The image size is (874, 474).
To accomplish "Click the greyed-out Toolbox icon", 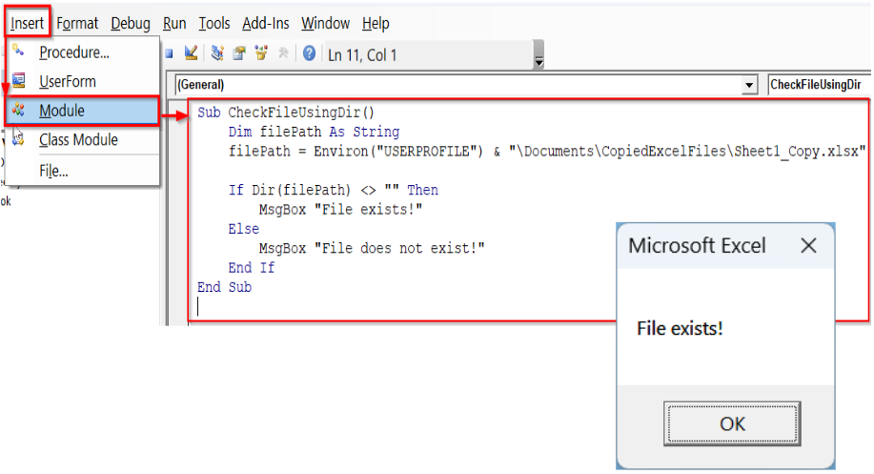I will (x=283, y=54).
